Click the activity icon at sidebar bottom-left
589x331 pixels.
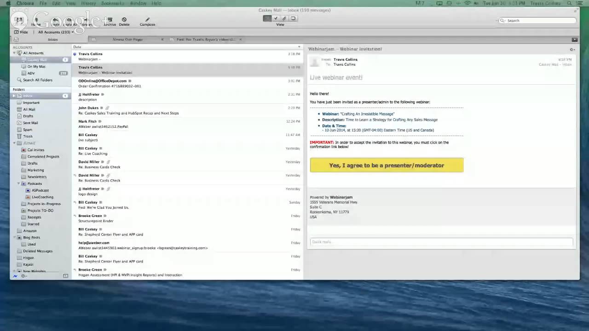[x=15, y=276]
